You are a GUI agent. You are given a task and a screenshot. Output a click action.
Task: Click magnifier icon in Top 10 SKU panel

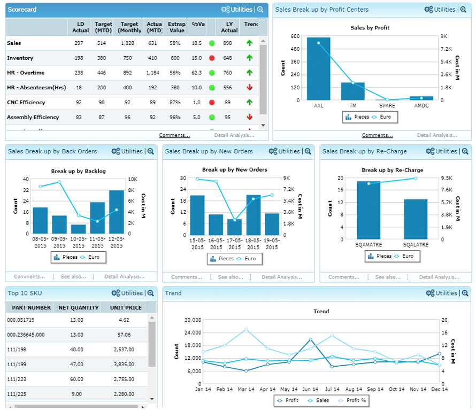(x=151, y=293)
